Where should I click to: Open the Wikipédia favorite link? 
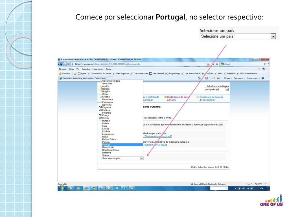[229, 73]
